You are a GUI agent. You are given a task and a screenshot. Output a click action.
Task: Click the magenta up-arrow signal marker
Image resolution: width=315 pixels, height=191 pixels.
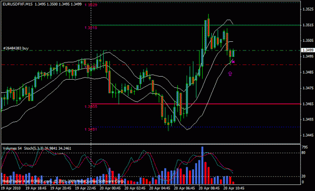[230, 74]
